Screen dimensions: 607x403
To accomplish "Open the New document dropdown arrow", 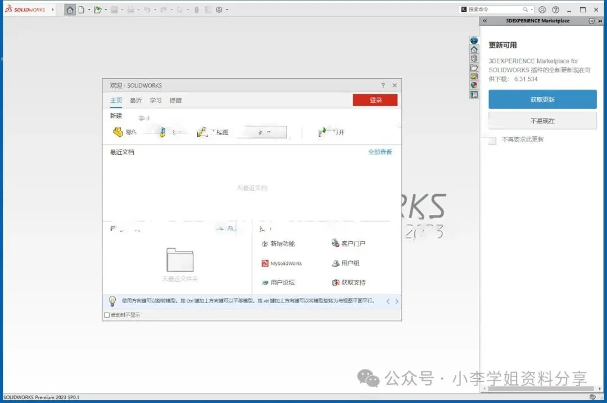I will tap(89, 10).
